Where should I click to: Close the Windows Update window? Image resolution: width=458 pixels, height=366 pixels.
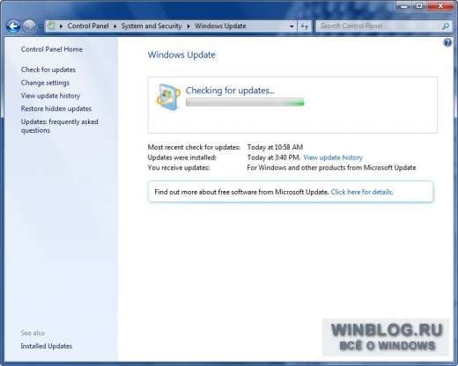pyautogui.click(x=440, y=6)
